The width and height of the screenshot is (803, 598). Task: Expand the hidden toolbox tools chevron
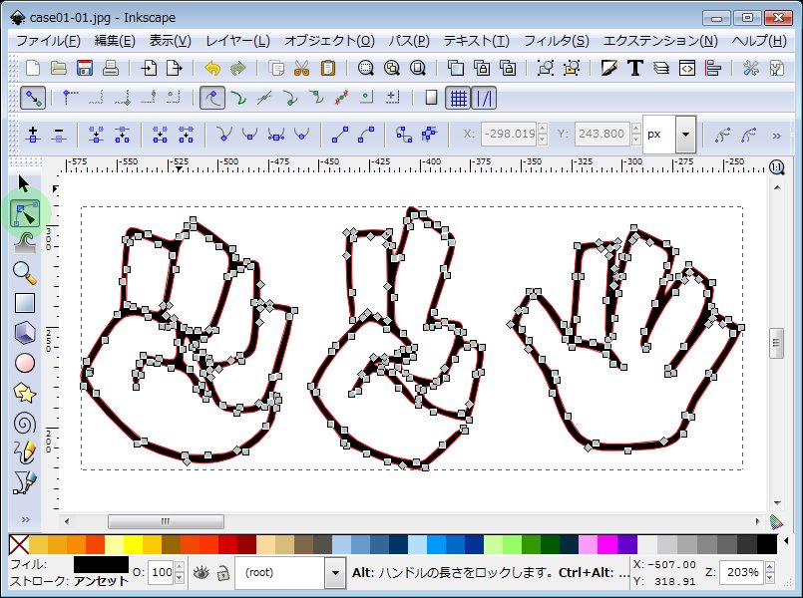(25, 519)
